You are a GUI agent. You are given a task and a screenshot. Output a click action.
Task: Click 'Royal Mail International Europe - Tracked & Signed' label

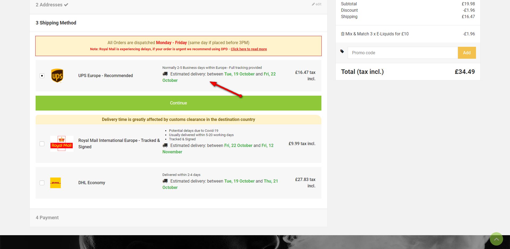pos(119,144)
